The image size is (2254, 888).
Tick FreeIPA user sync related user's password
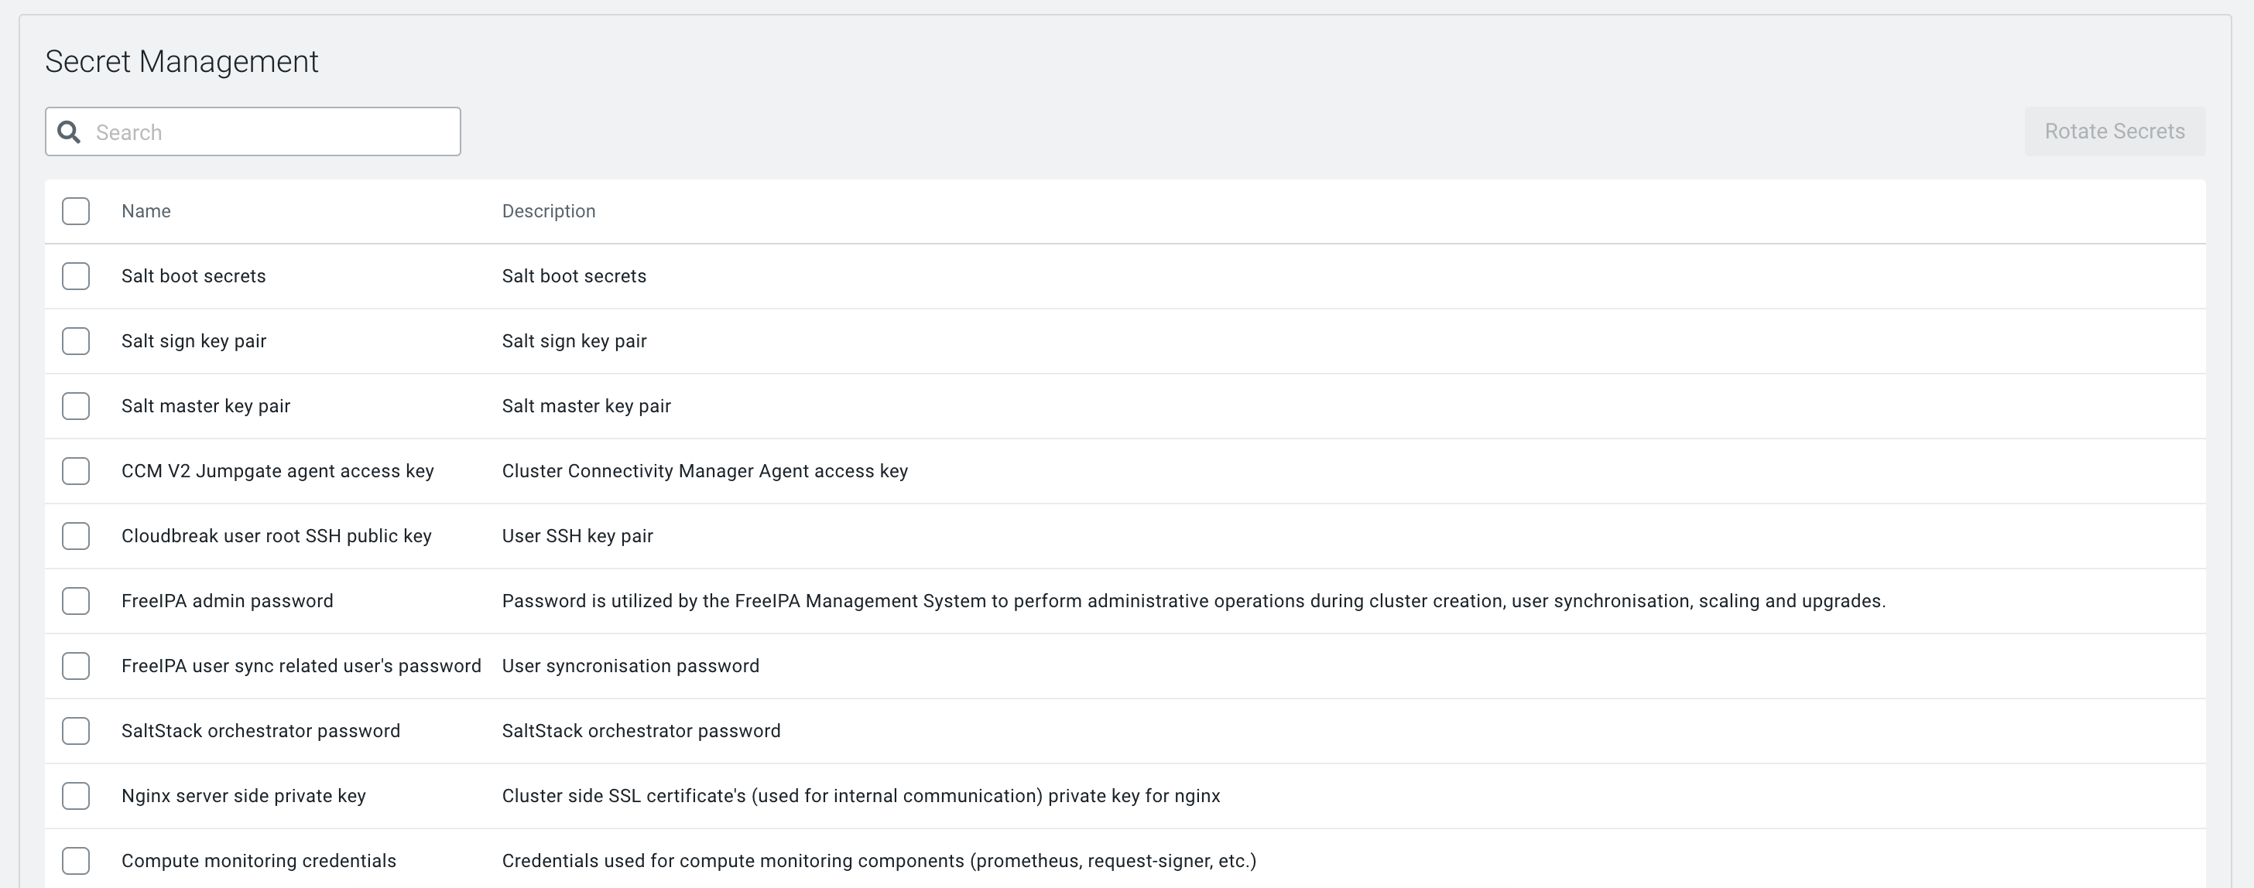pyautogui.click(x=76, y=666)
